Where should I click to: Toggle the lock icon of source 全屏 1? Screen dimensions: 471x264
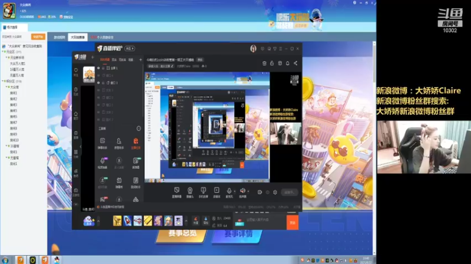pos(103,68)
